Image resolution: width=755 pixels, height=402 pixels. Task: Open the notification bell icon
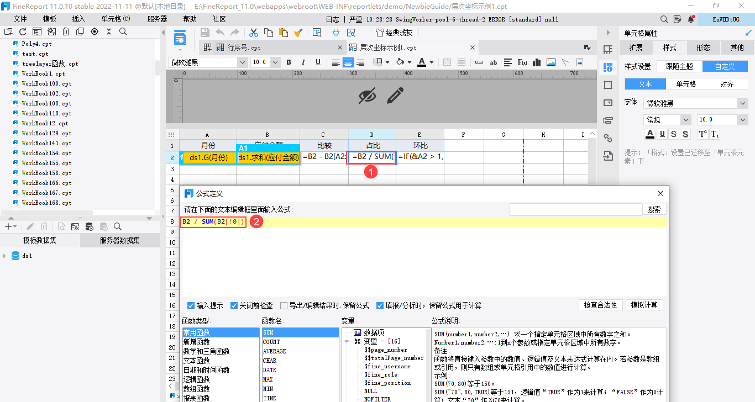coord(691,19)
